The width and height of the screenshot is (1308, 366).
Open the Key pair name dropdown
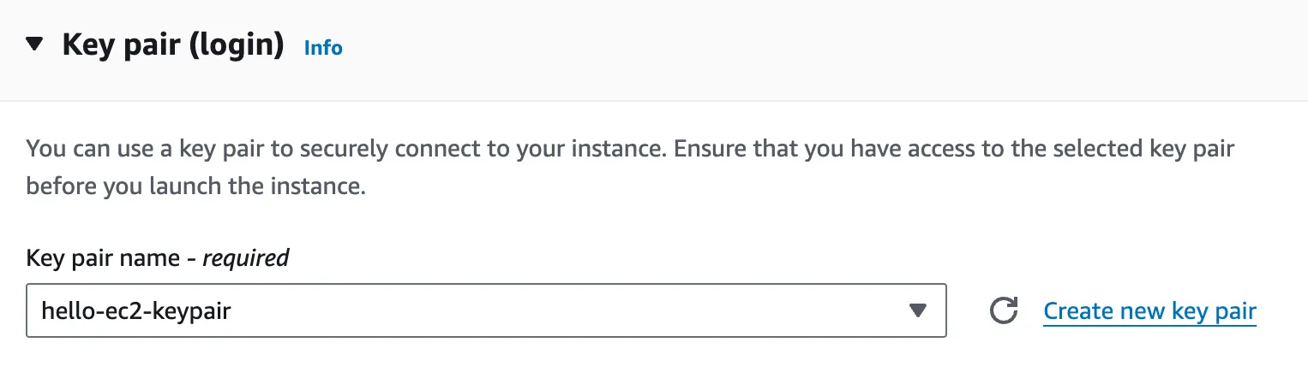(485, 311)
